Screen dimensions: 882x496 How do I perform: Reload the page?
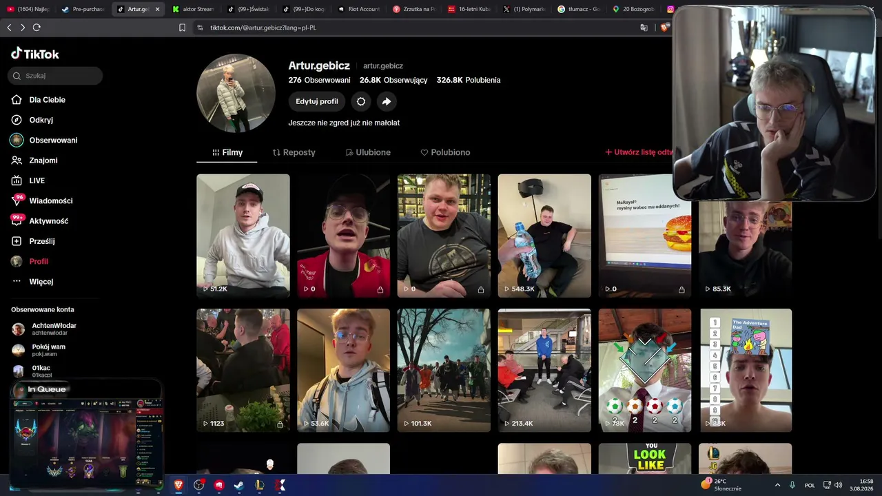pos(37,28)
